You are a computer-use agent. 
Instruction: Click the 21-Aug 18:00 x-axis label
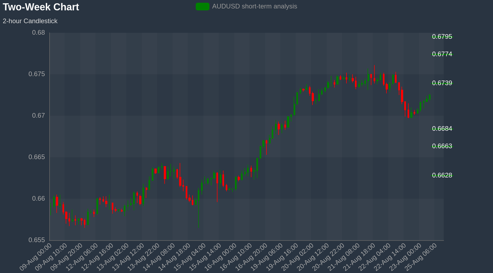(x=359, y=257)
